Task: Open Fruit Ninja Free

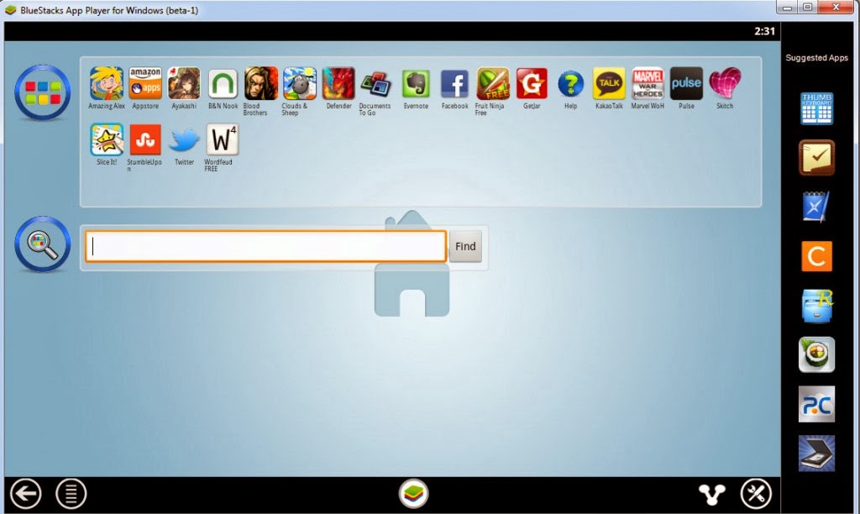Action: point(493,83)
